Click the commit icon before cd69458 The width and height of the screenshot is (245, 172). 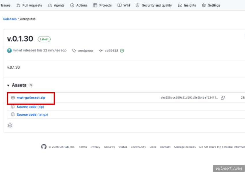coord(101,51)
